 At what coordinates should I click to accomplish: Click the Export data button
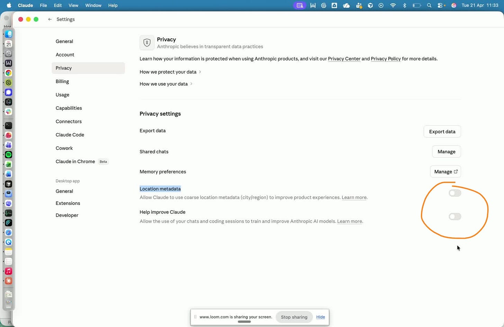(x=442, y=132)
